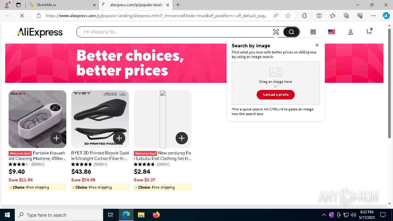Add the RYET bicycle saddle with plus icon

(x=119, y=138)
